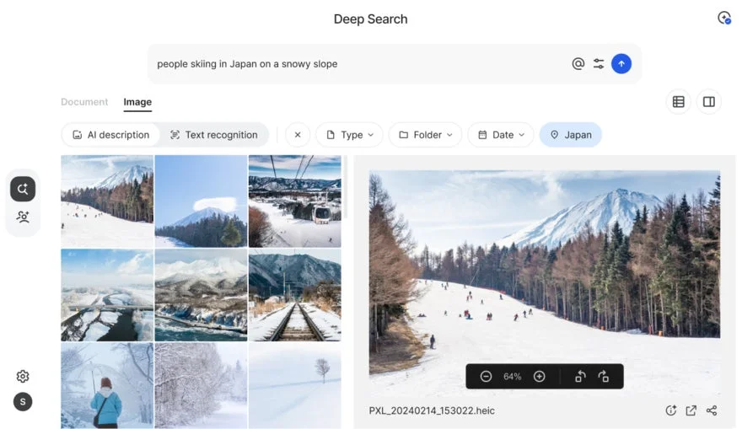The height and width of the screenshot is (429, 742).
Task: Select the snowy mountain coastline thumbnail
Action: (202, 295)
